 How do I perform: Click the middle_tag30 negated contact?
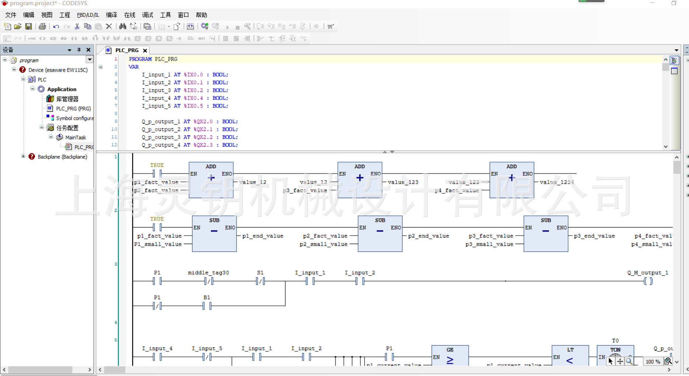[x=209, y=281]
